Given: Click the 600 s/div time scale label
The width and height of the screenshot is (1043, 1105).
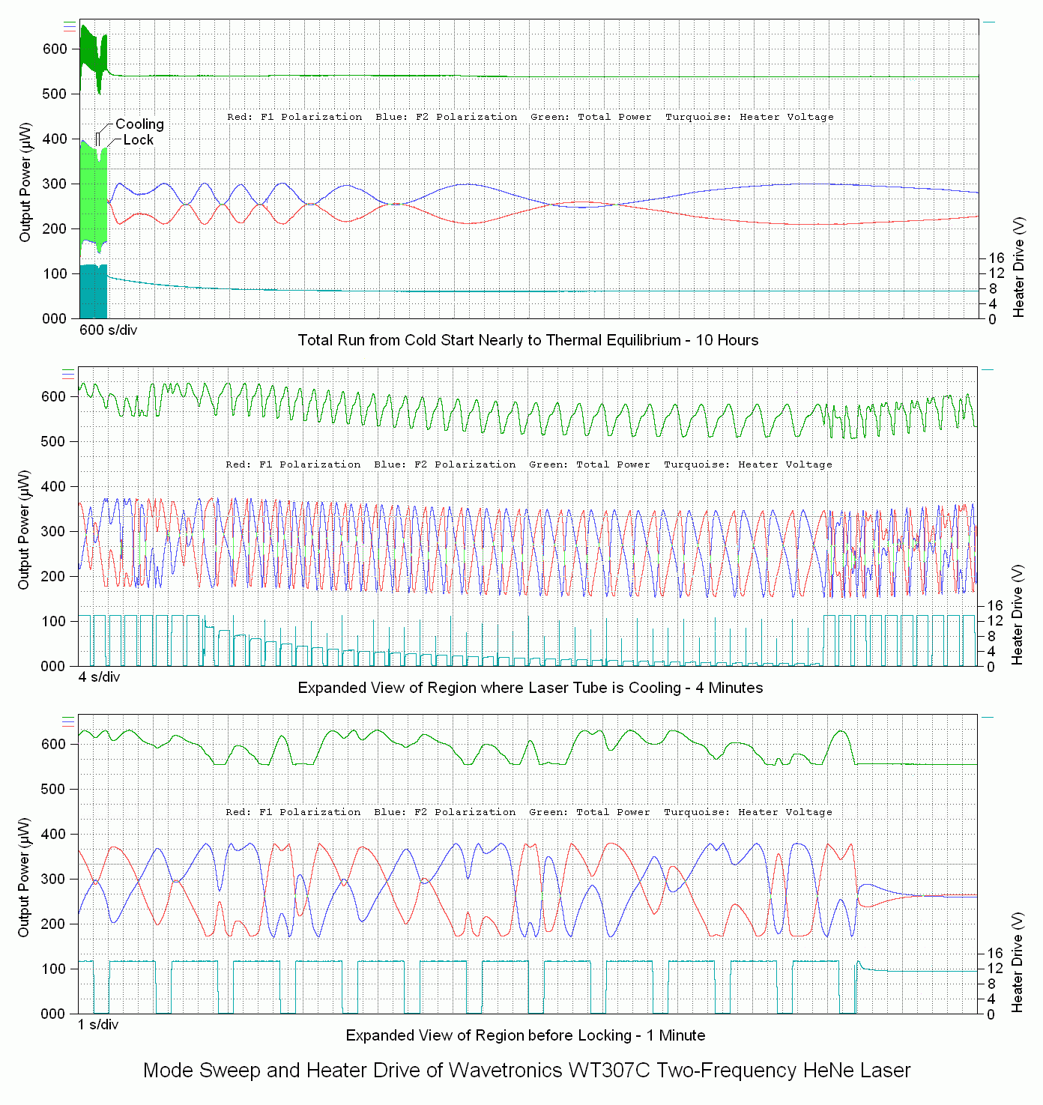Looking at the screenshot, I should tap(108, 330).
